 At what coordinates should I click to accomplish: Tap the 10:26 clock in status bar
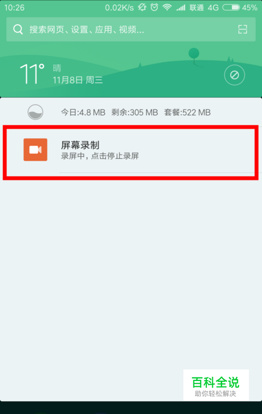pos(15,8)
